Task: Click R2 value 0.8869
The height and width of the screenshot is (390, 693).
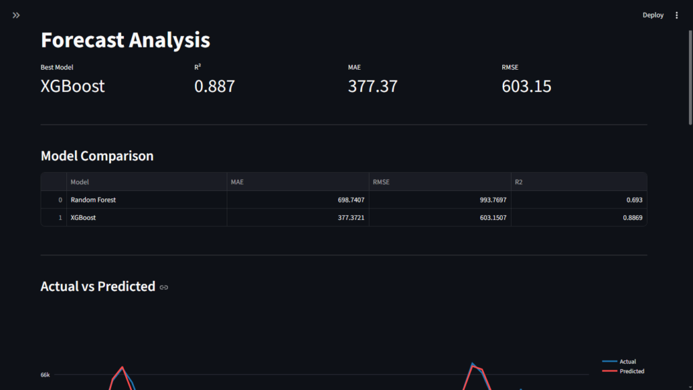Action: click(x=579, y=217)
